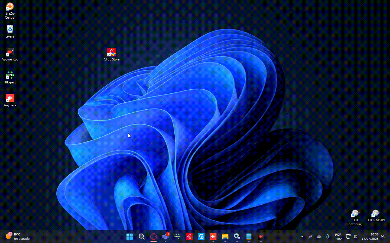Open the notepad app in taskbar
Viewport: 390px width, 243px height.
(249, 237)
